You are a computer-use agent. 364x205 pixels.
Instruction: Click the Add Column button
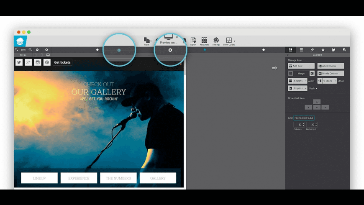(331, 66)
